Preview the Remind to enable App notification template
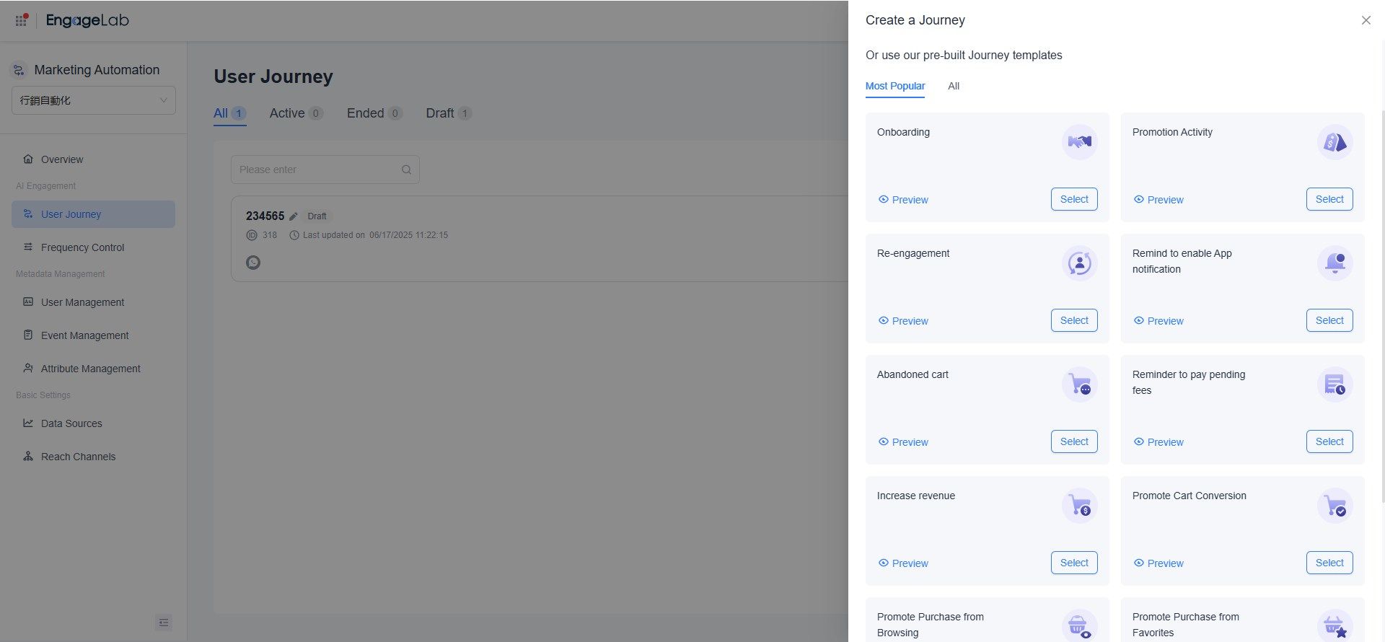1385x642 pixels. click(1158, 321)
